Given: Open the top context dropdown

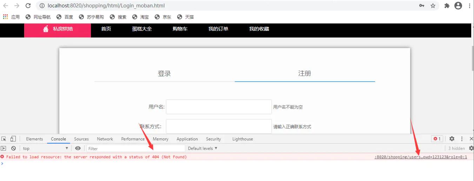Looking at the screenshot, I should (45, 148).
